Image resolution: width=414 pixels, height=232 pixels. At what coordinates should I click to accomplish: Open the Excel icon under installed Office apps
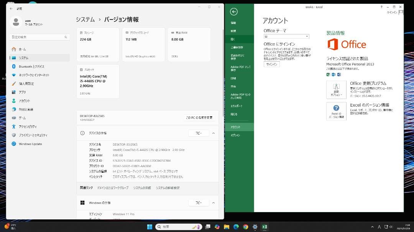328,75
